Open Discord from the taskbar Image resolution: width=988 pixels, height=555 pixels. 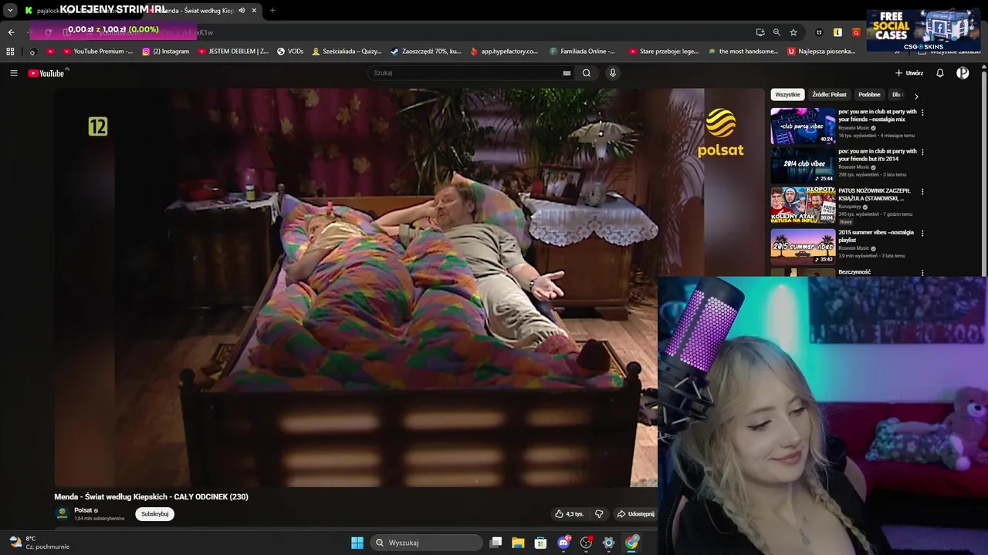pos(563,543)
